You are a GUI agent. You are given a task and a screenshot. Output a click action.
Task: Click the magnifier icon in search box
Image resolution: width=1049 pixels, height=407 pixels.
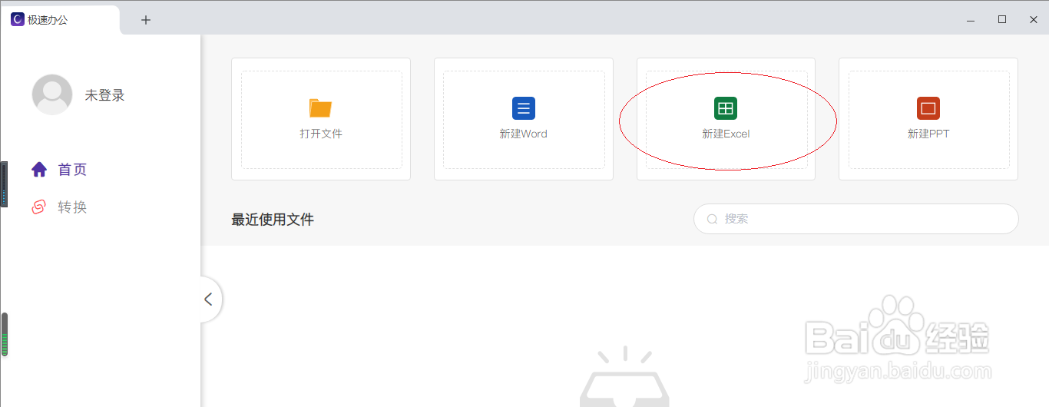point(712,219)
